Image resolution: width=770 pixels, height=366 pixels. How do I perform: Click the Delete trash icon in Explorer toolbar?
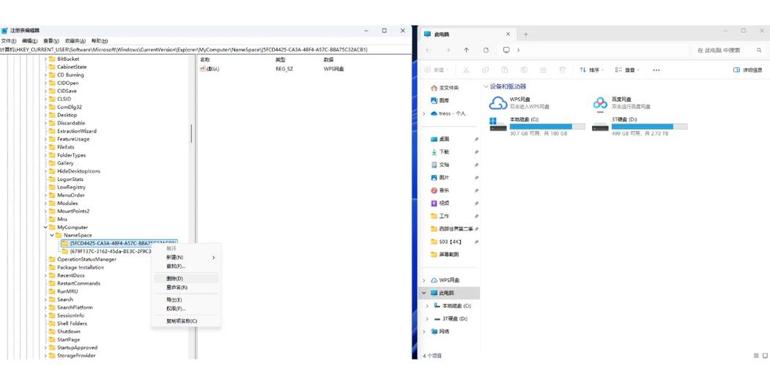click(563, 70)
